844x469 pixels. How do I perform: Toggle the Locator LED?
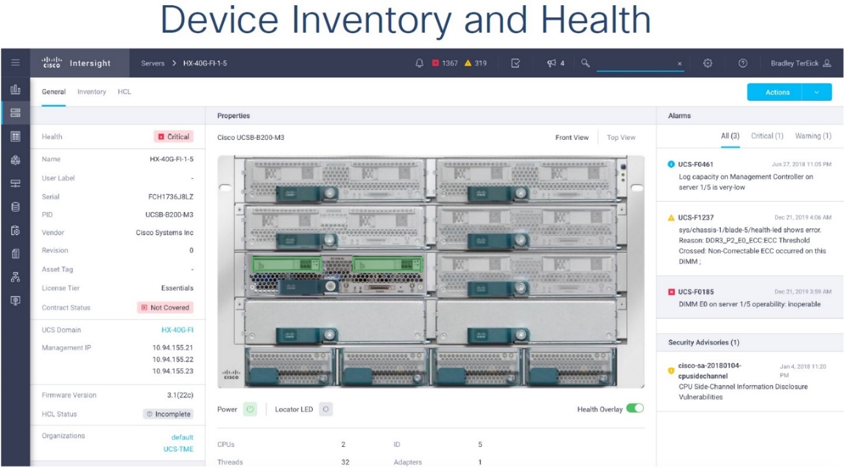[x=326, y=409]
